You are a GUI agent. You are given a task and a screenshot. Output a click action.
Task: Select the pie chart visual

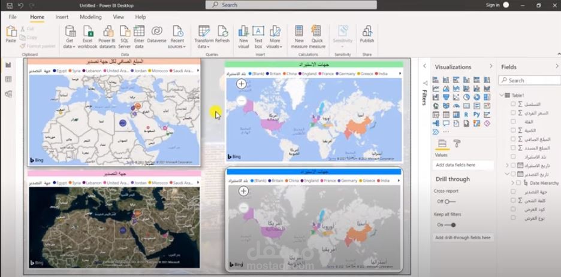tap(466, 97)
